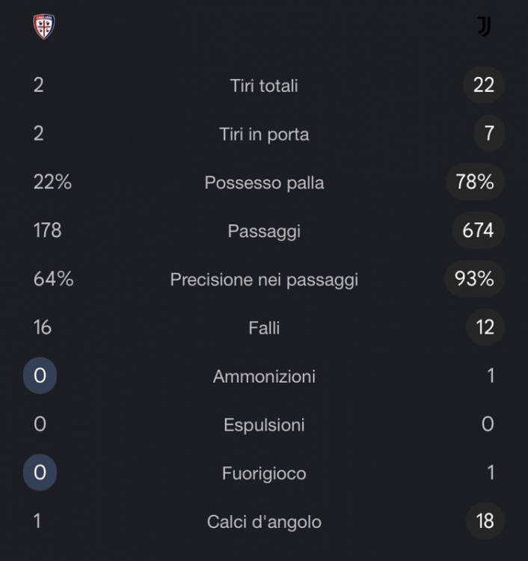Click Cagliari passes value 178
This screenshot has height=561, width=528.
[48, 230]
